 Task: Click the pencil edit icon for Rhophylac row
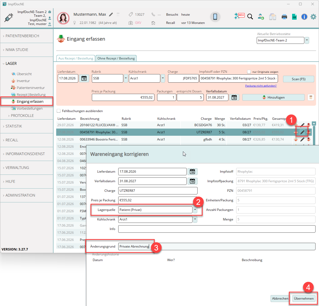(x=302, y=132)
